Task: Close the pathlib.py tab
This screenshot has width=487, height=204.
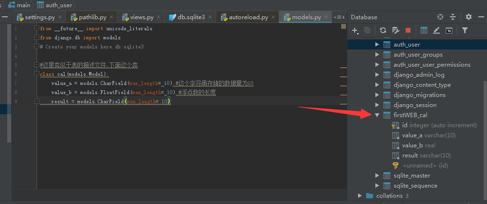Action: tap(112, 17)
